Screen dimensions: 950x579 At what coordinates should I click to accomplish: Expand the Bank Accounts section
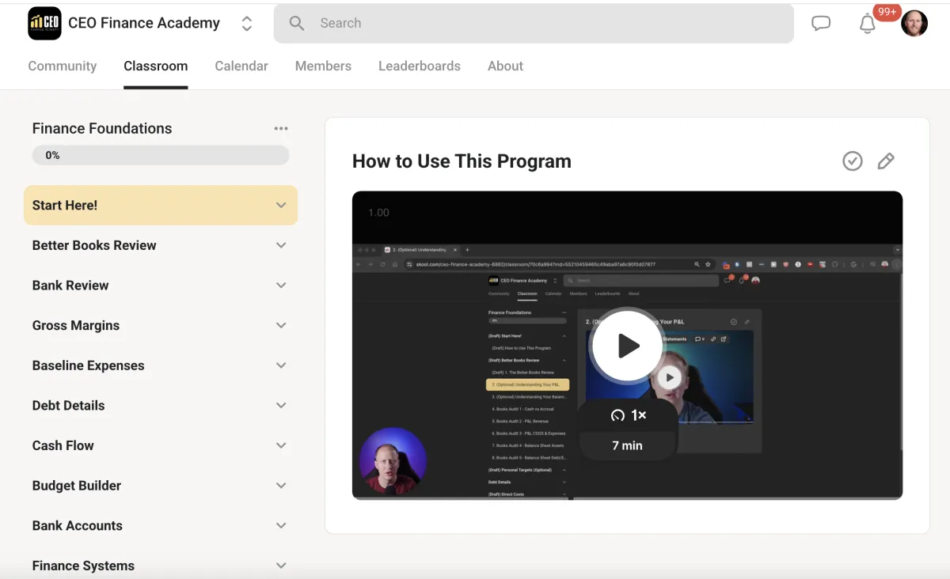click(161, 526)
